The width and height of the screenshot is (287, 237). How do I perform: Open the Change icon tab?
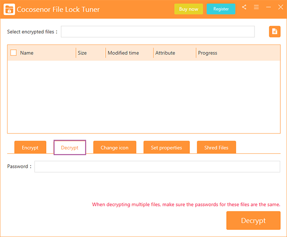click(115, 147)
